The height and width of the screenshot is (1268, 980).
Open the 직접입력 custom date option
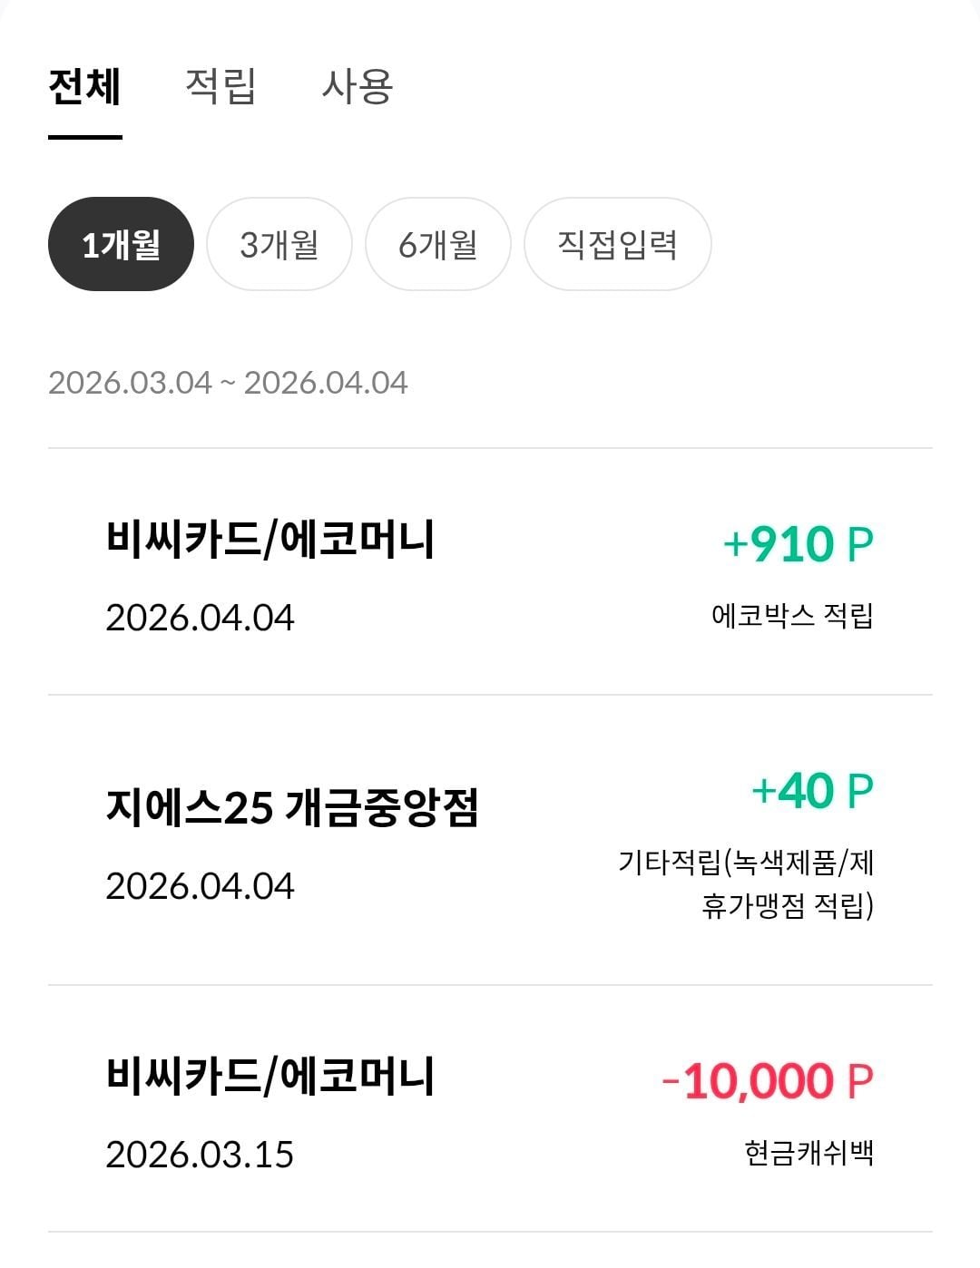(617, 245)
